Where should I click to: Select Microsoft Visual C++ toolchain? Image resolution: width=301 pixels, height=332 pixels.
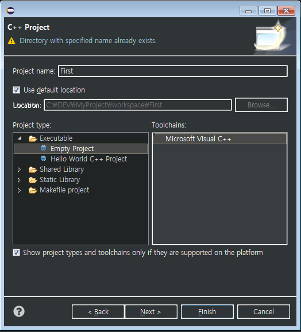click(219, 139)
